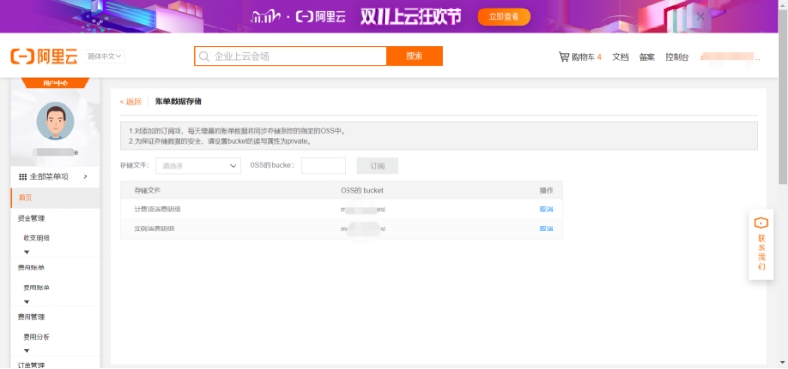Viewport: 788px width, 369px height.
Task: Cancel the 计费项消费明细 subscription
Action: [x=546, y=209]
